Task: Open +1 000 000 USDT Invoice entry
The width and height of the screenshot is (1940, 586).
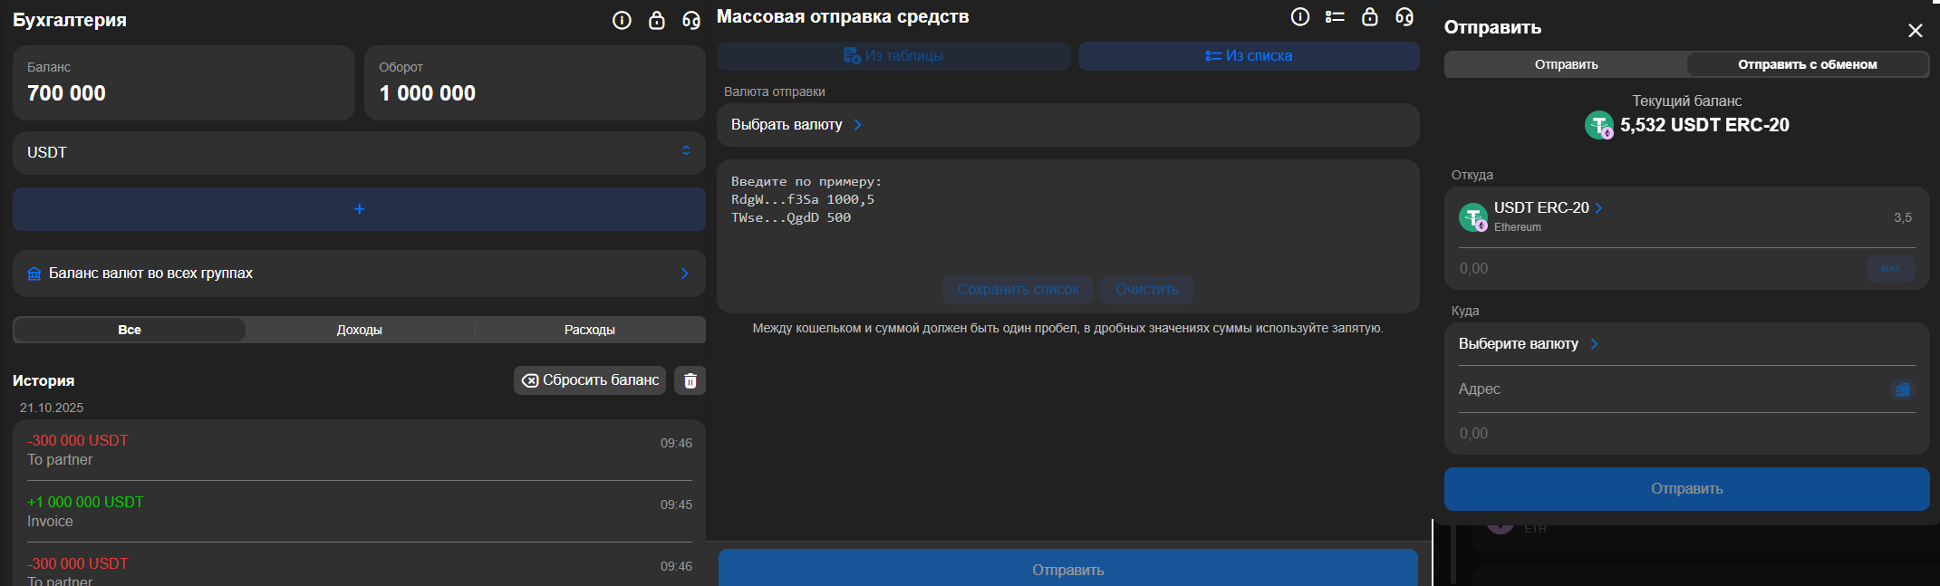Action: pos(359,512)
